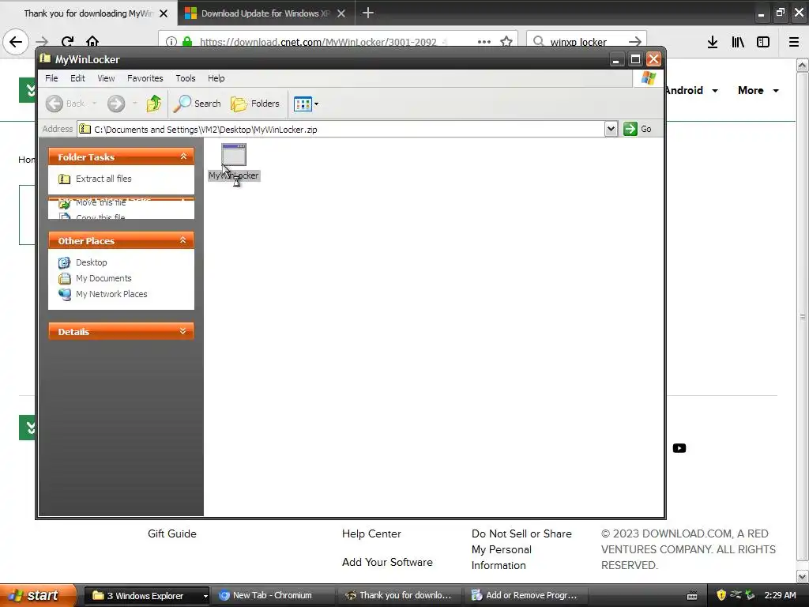Toggle the browser sidebar icon

click(763, 42)
